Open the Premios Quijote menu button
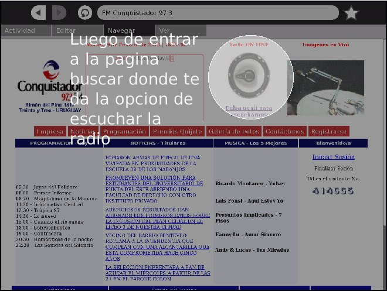Viewport: 387px width, 291px height. 177,131
